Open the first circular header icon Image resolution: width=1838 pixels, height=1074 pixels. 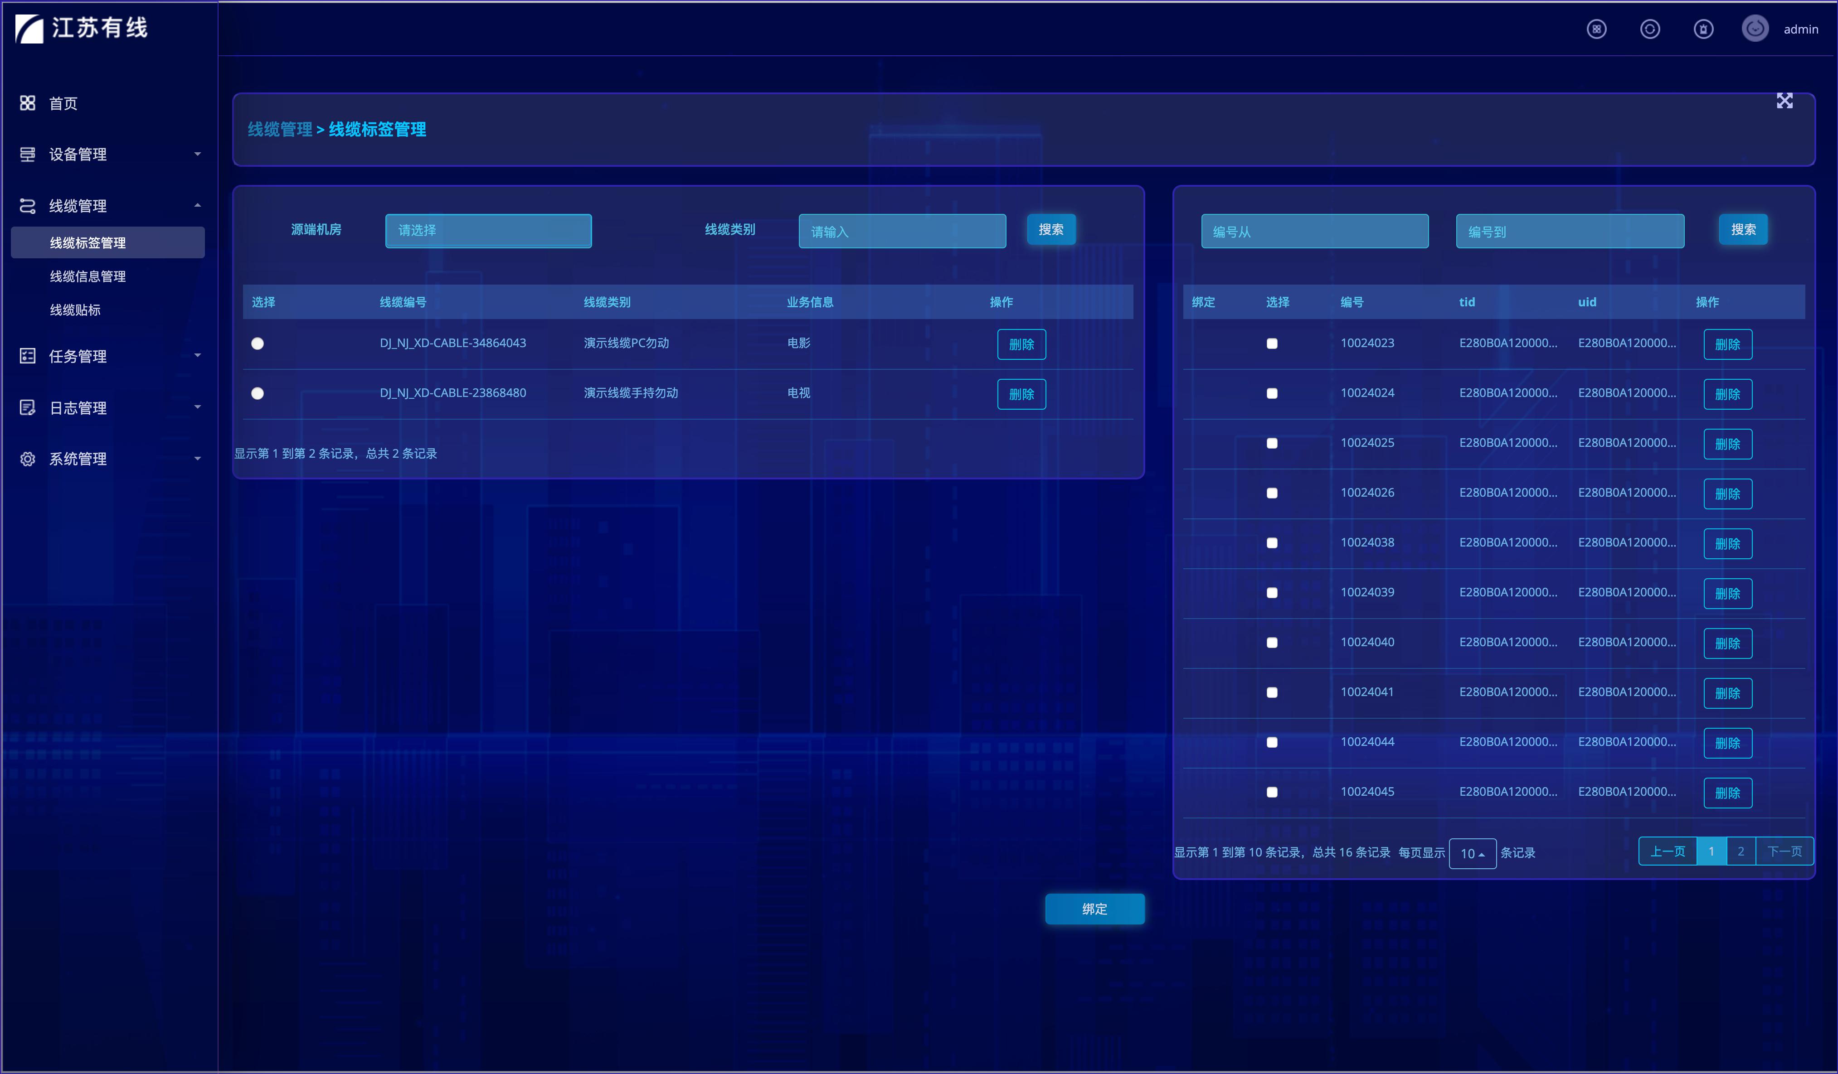point(1597,29)
